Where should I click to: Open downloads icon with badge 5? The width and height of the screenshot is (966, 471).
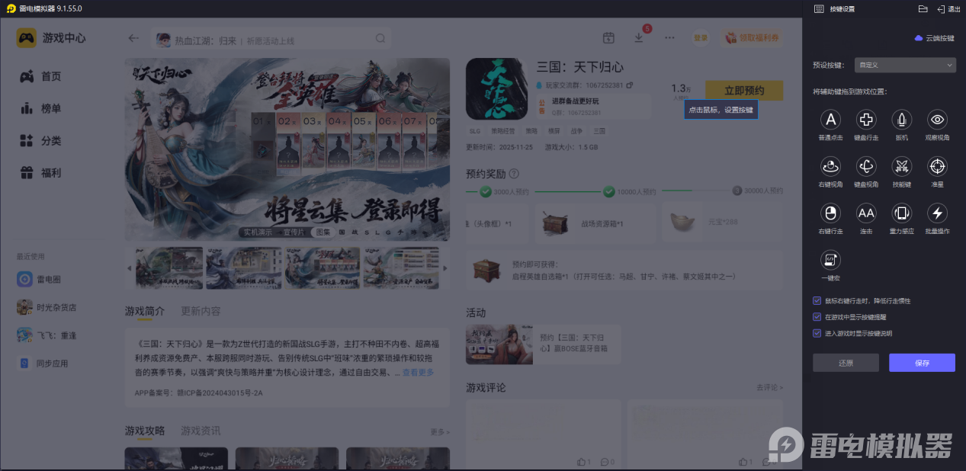(639, 38)
